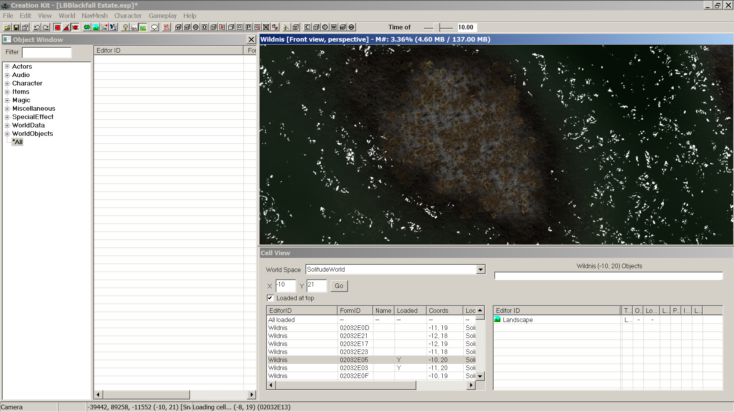Image resolution: width=734 pixels, height=412 pixels.
Task: Open the landscape editing toolbar icon
Action: click(x=96, y=27)
